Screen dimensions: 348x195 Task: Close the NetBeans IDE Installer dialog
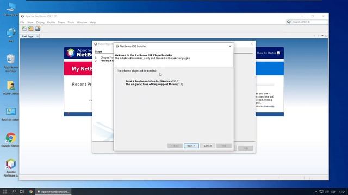[230, 46]
